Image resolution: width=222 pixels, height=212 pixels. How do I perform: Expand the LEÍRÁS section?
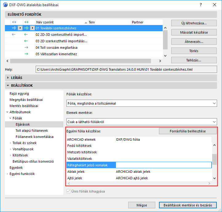coord(8,78)
